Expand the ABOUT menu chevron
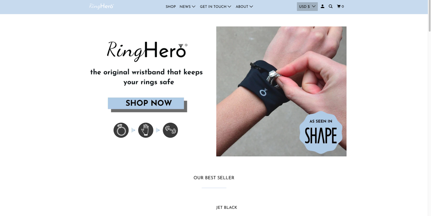 tap(251, 6)
